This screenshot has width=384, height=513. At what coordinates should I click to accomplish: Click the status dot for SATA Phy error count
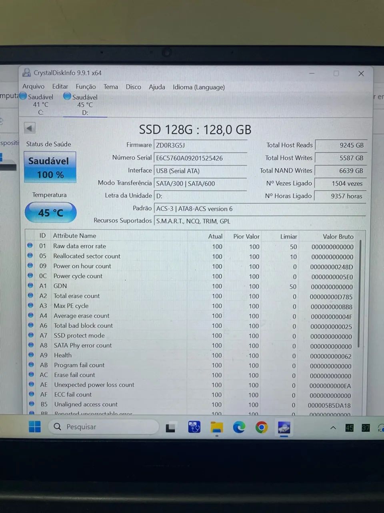(x=31, y=345)
